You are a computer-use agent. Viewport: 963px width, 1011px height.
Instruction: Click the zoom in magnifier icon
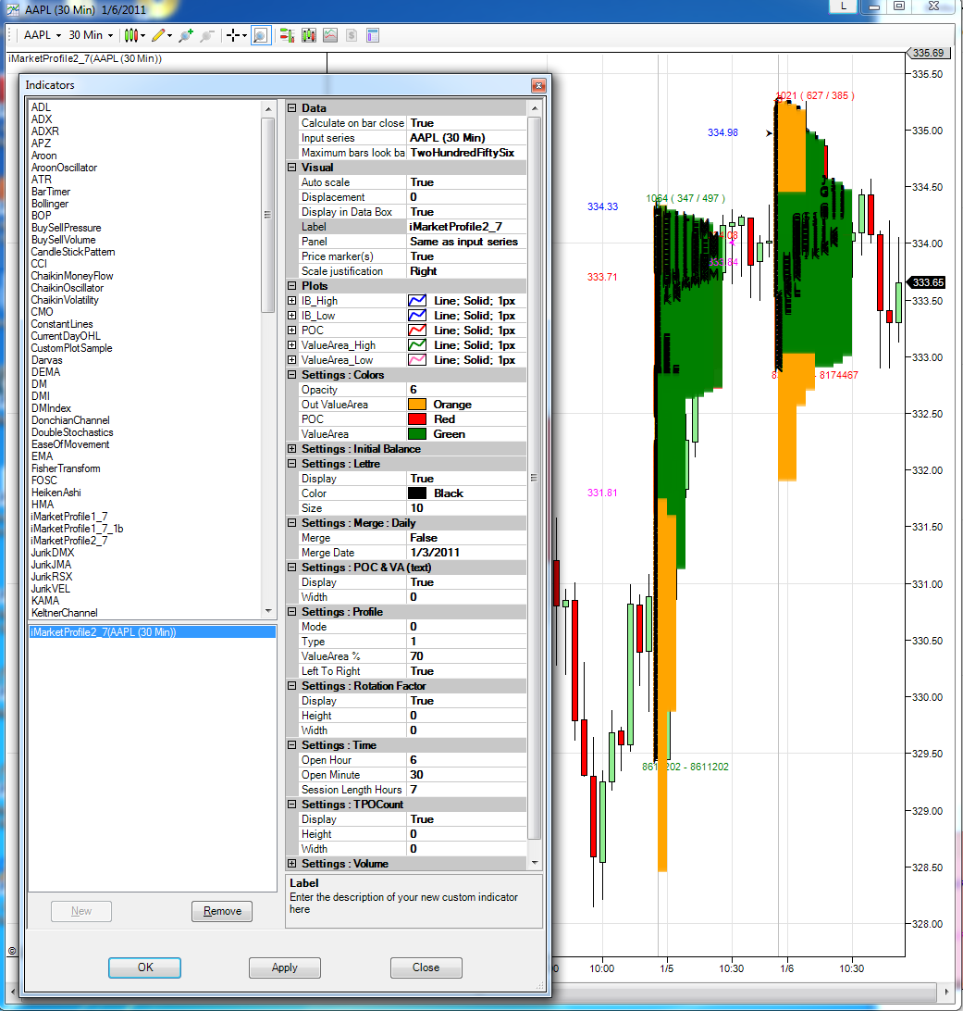pyautogui.click(x=186, y=35)
